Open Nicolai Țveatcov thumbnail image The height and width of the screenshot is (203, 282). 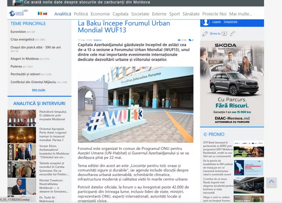click(x=22, y=187)
